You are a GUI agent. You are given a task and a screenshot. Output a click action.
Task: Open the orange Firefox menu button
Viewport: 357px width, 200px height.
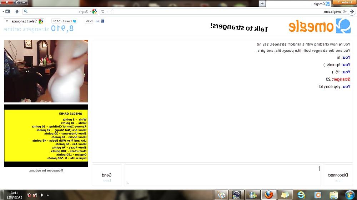tap(345, 2)
